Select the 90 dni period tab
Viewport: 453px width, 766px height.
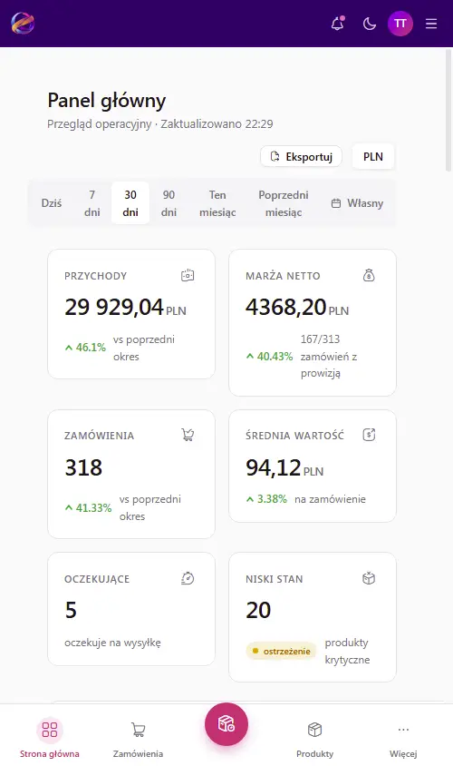169,203
